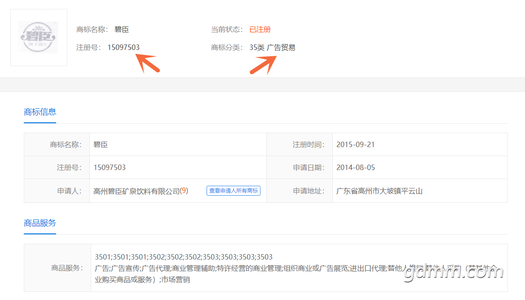Click the 商标分类: label in header

pyautogui.click(x=227, y=48)
